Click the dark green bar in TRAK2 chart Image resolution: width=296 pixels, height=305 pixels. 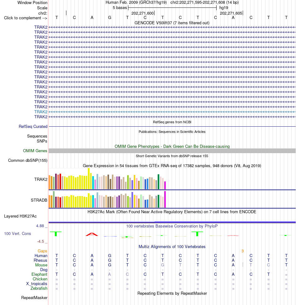coord(158,182)
